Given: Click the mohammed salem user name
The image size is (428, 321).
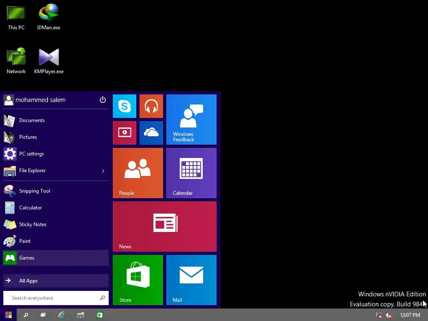Looking at the screenshot, I should click(x=41, y=100).
